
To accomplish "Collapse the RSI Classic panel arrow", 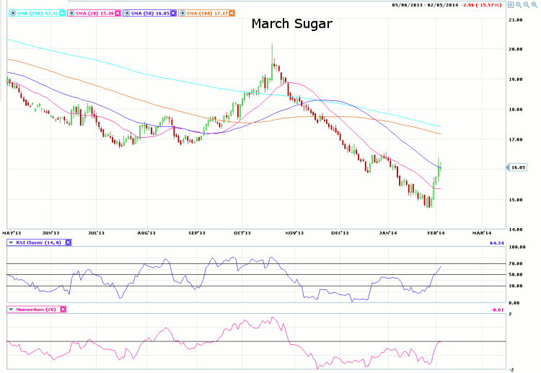I will coord(9,243).
